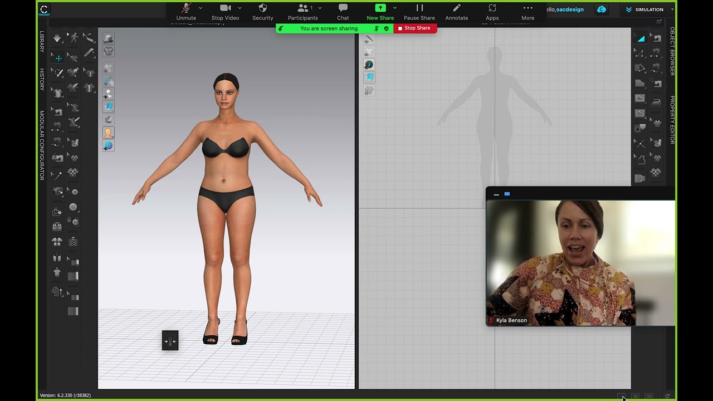The image size is (713, 401).
Task: Toggle the blue fabric surface display icon
Action: pyautogui.click(x=108, y=106)
